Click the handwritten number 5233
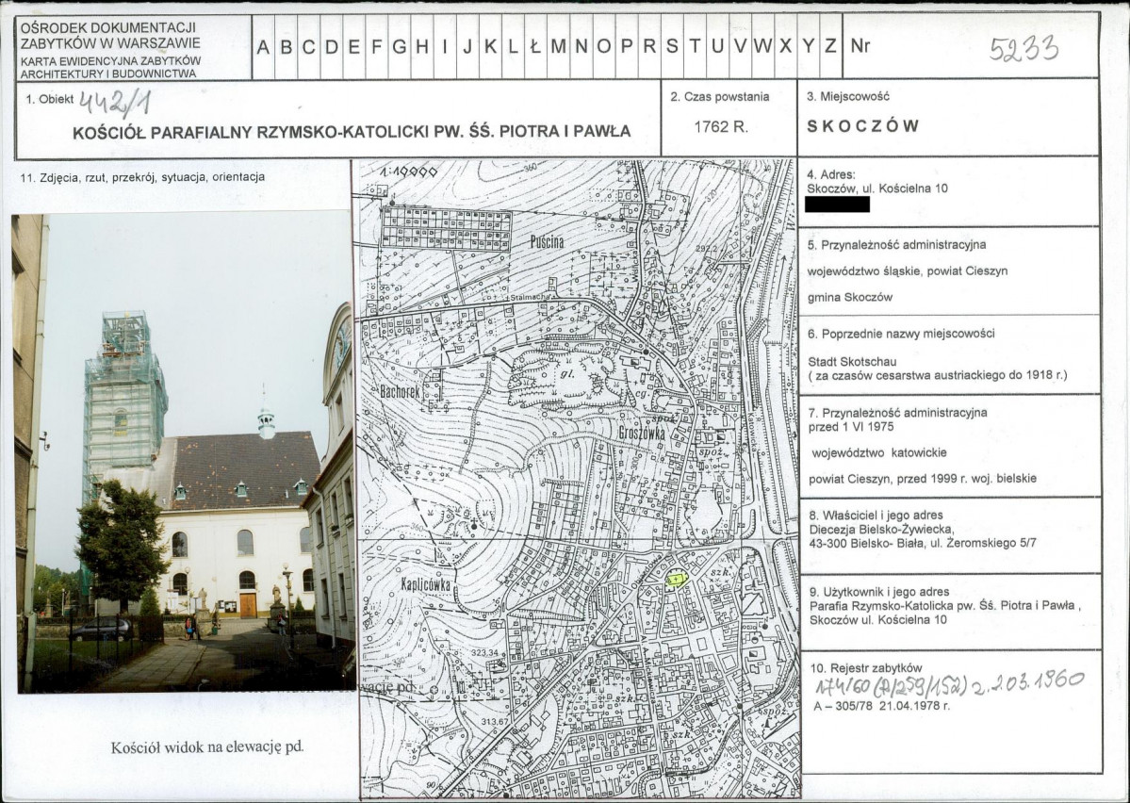1130x803 pixels. coord(1024,48)
